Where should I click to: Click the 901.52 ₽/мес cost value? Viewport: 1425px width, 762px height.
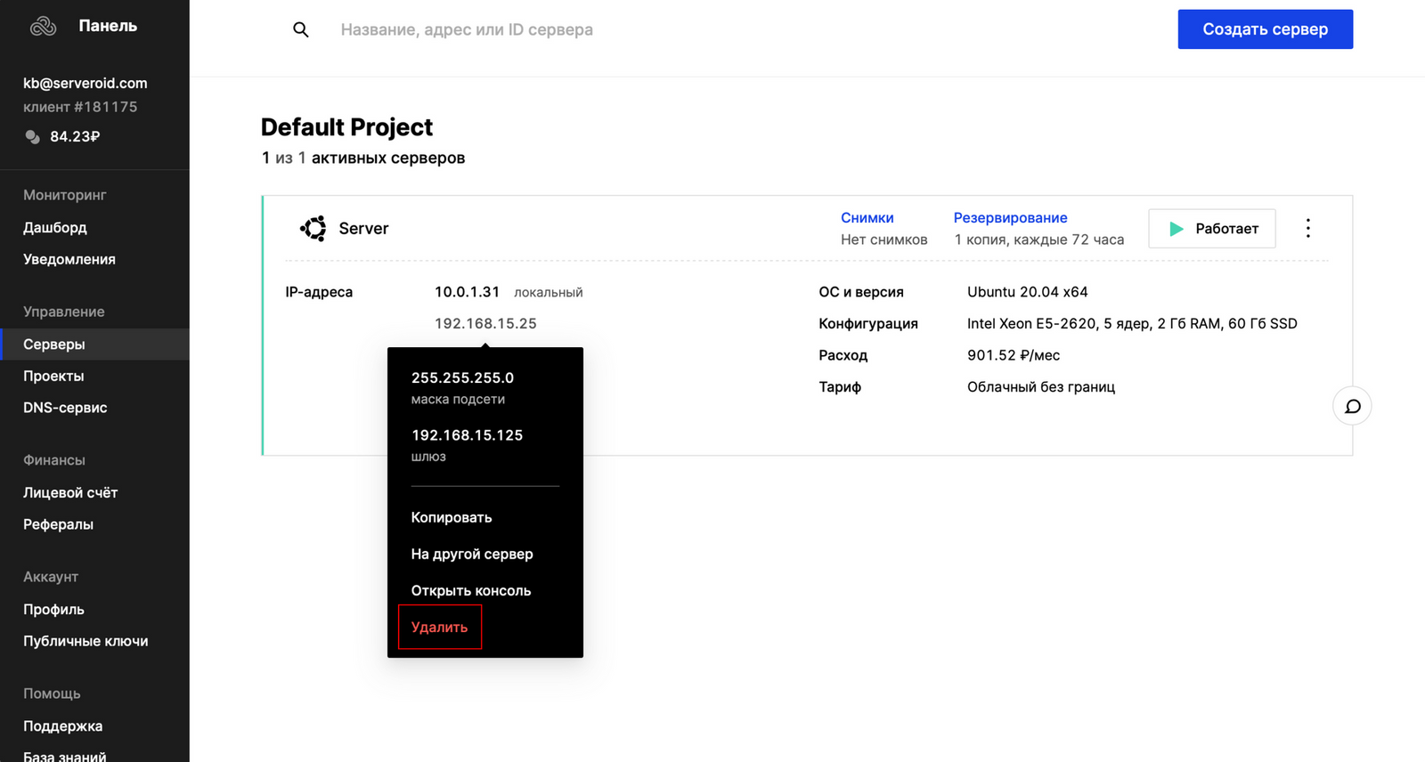pos(1014,355)
